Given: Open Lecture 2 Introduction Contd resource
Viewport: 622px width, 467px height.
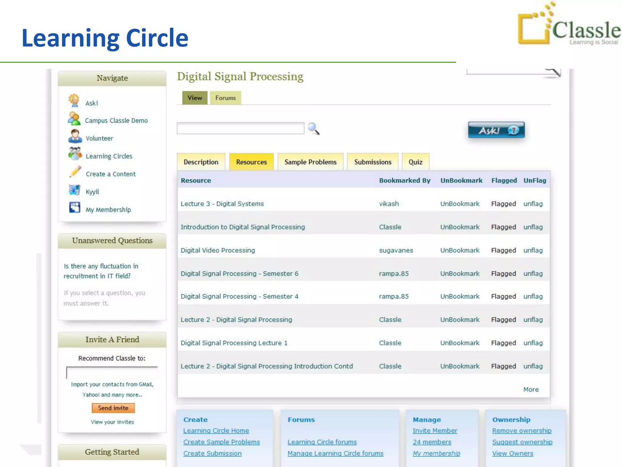Looking at the screenshot, I should tap(267, 366).
